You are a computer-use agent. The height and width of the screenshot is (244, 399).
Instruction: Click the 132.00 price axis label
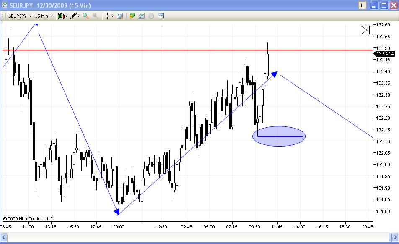tap(383, 165)
